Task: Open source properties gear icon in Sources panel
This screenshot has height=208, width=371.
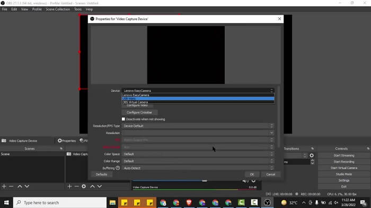Action: click(x=84, y=186)
